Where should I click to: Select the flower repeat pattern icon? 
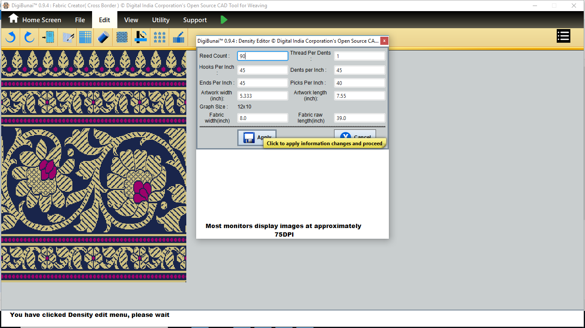tap(160, 38)
